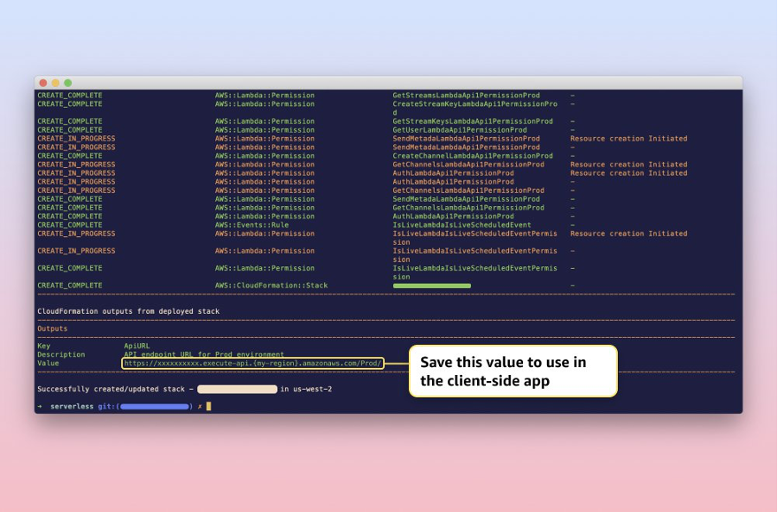Click 'Resource creation Initiated' in IsLiveLambdaIsLiveScheduledEventPermission row

[x=628, y=233]
